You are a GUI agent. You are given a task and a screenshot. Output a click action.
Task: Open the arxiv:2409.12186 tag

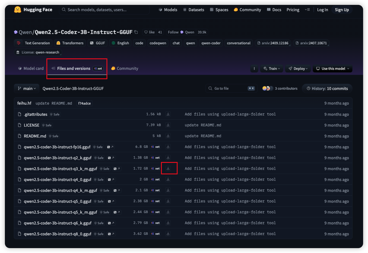(x=273, y=43)
